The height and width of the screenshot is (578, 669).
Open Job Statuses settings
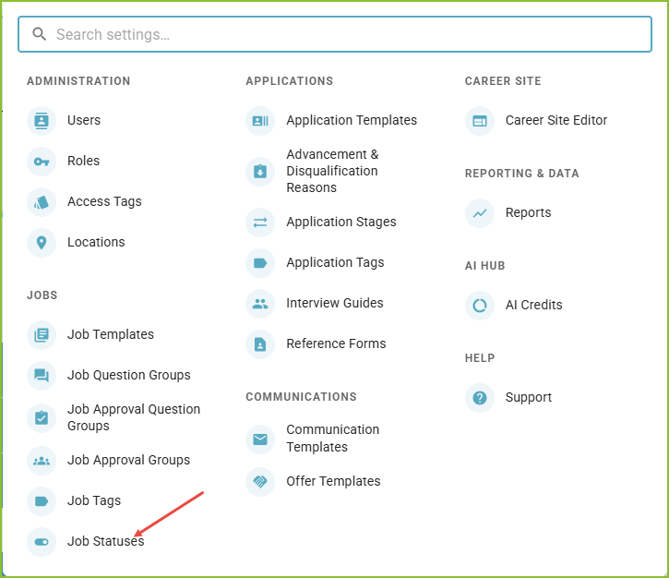(106, 541)
